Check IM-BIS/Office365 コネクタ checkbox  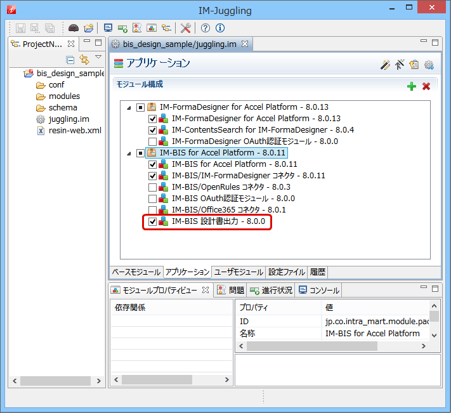pyautogui.click(x=152, y=210)
